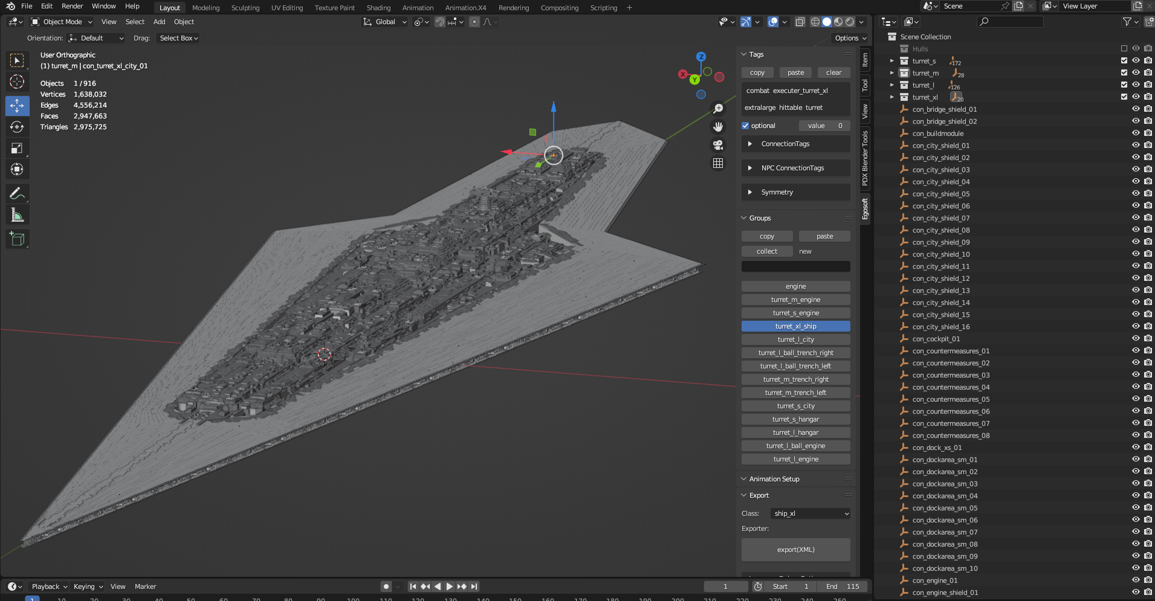Toggle auto keying record button
Screen dimensions: 1155x601
[386, 587]
